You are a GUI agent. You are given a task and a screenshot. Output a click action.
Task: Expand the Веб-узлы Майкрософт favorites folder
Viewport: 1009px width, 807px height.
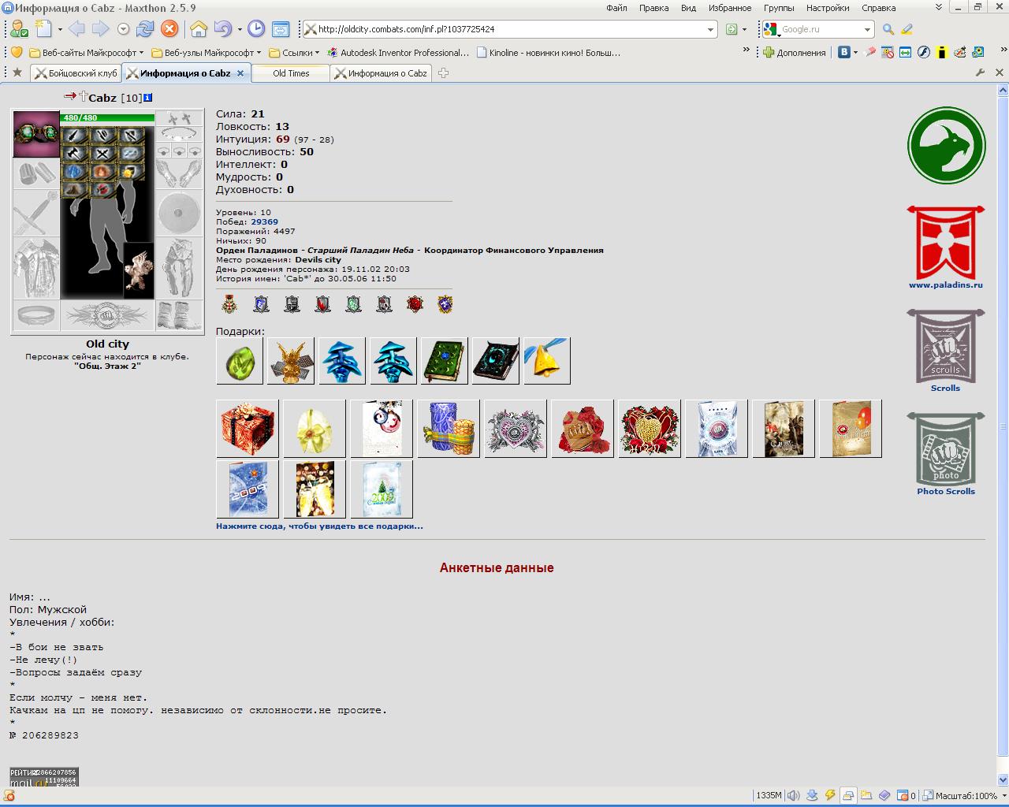tap(206, 53)
